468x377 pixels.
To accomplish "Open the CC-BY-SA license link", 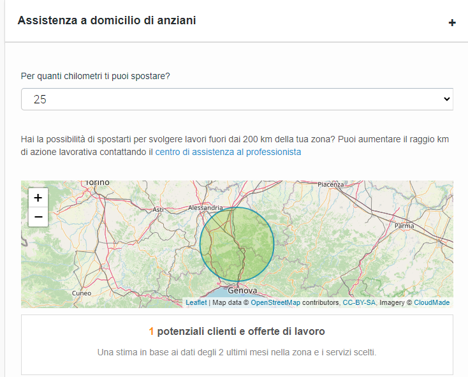I will click(x=359, y=302).
